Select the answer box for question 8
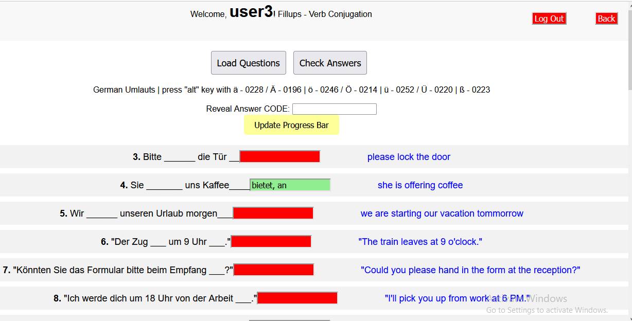This screenshot has height=321, width=632. coord(297,298)
